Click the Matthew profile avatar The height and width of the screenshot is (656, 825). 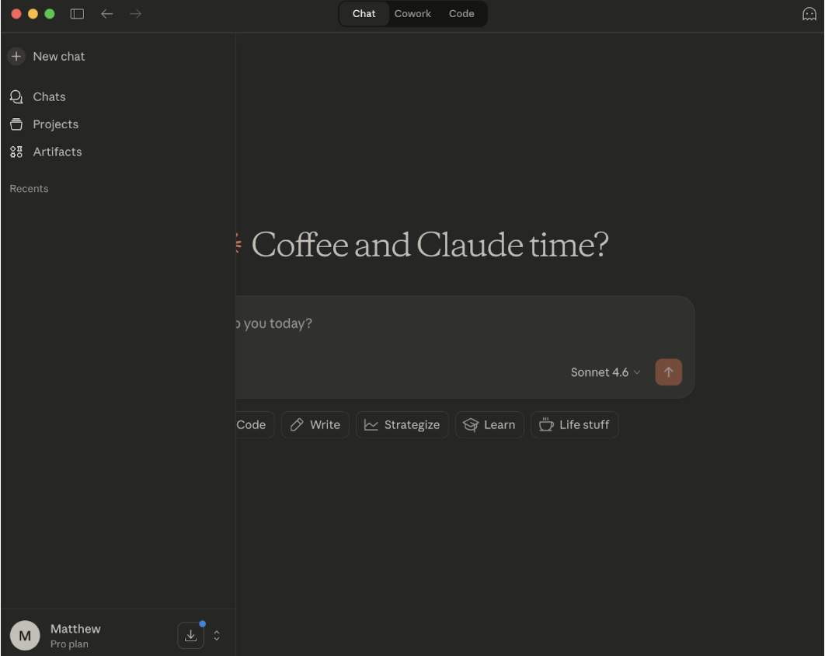point(25,636)
